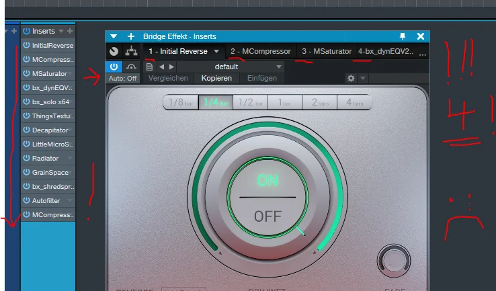This screenshot has height=291, width=496.
Task: Bypass the MSaturator insert
Action: [26, 73]
